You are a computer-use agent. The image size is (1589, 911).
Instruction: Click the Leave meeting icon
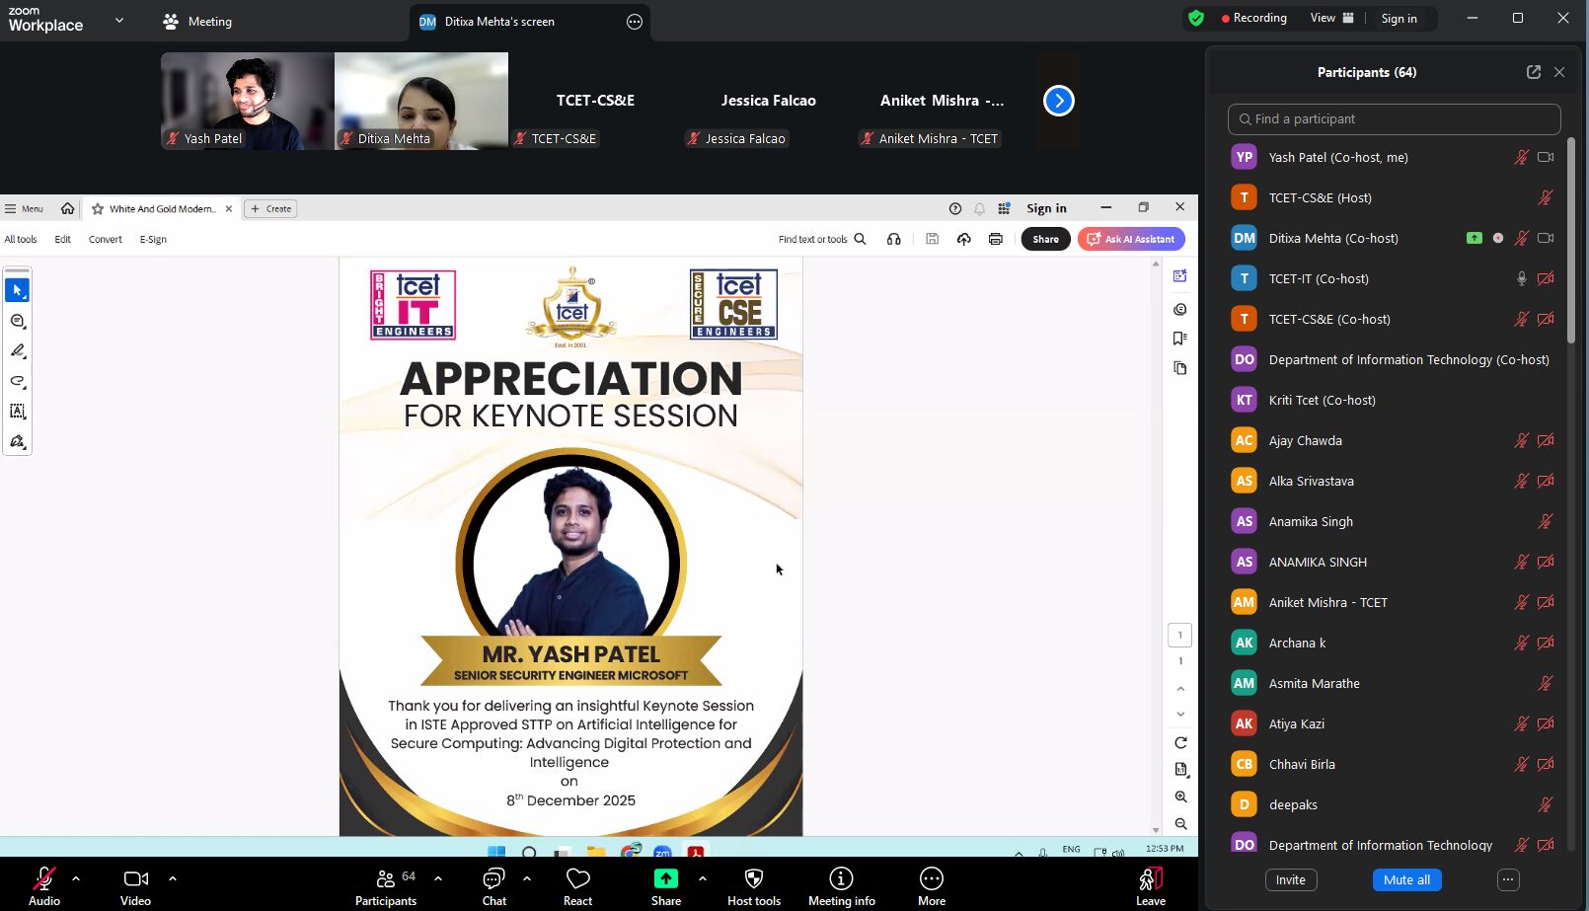[1150, 878]
